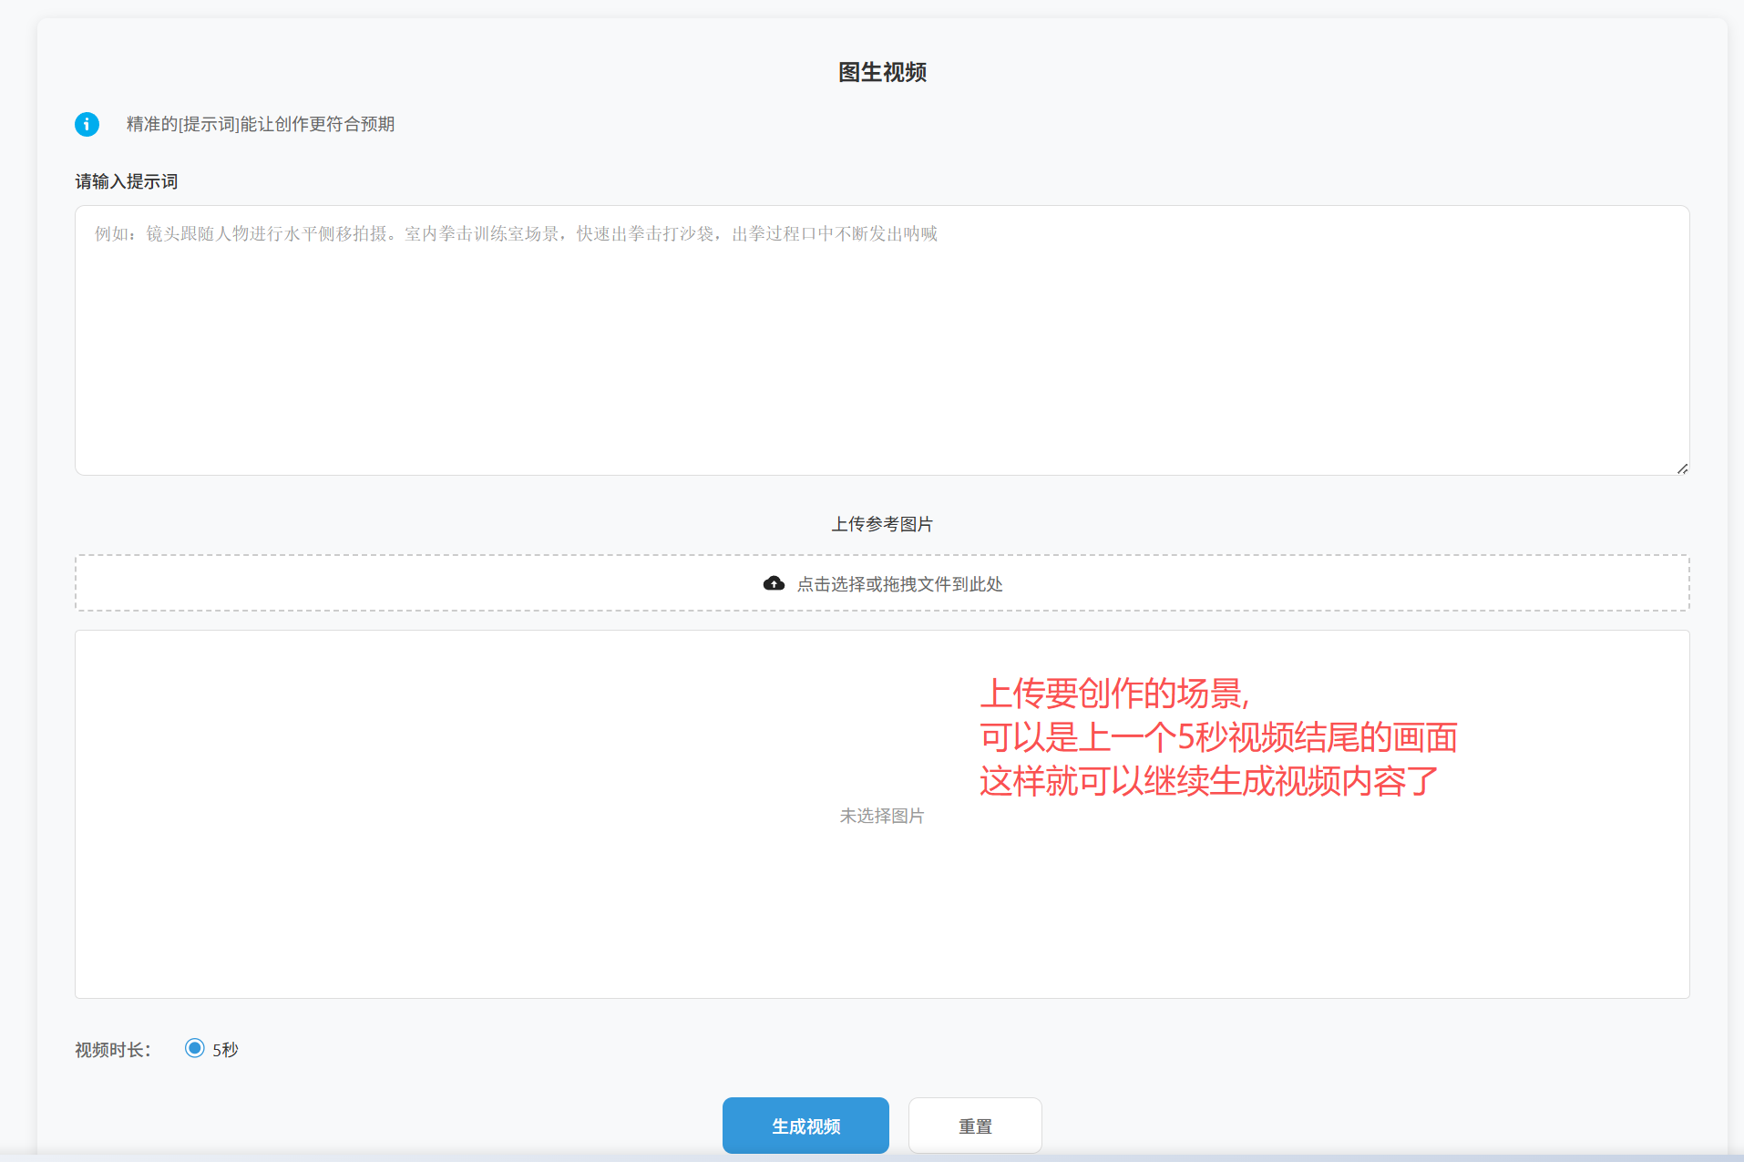Screen dimensions: 1744x1162
Task: Click the blue info icon
Action: (x=87, y=124)
